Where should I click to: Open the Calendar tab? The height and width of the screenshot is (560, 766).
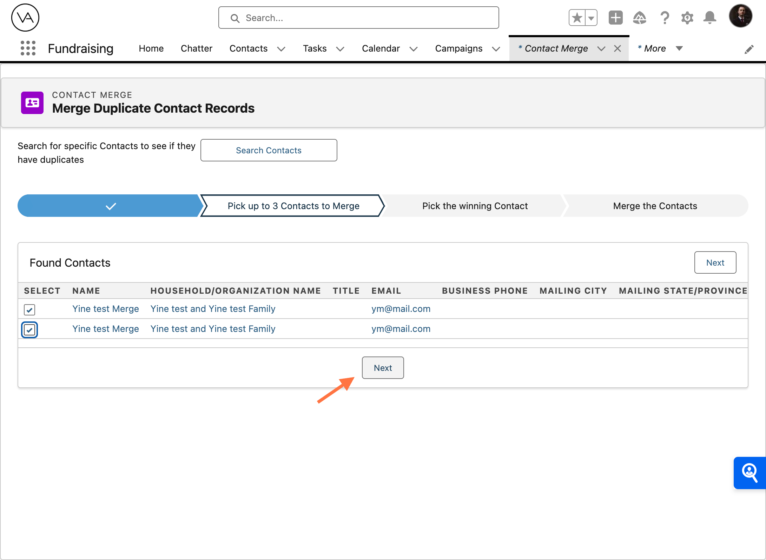tap(381, 48)
